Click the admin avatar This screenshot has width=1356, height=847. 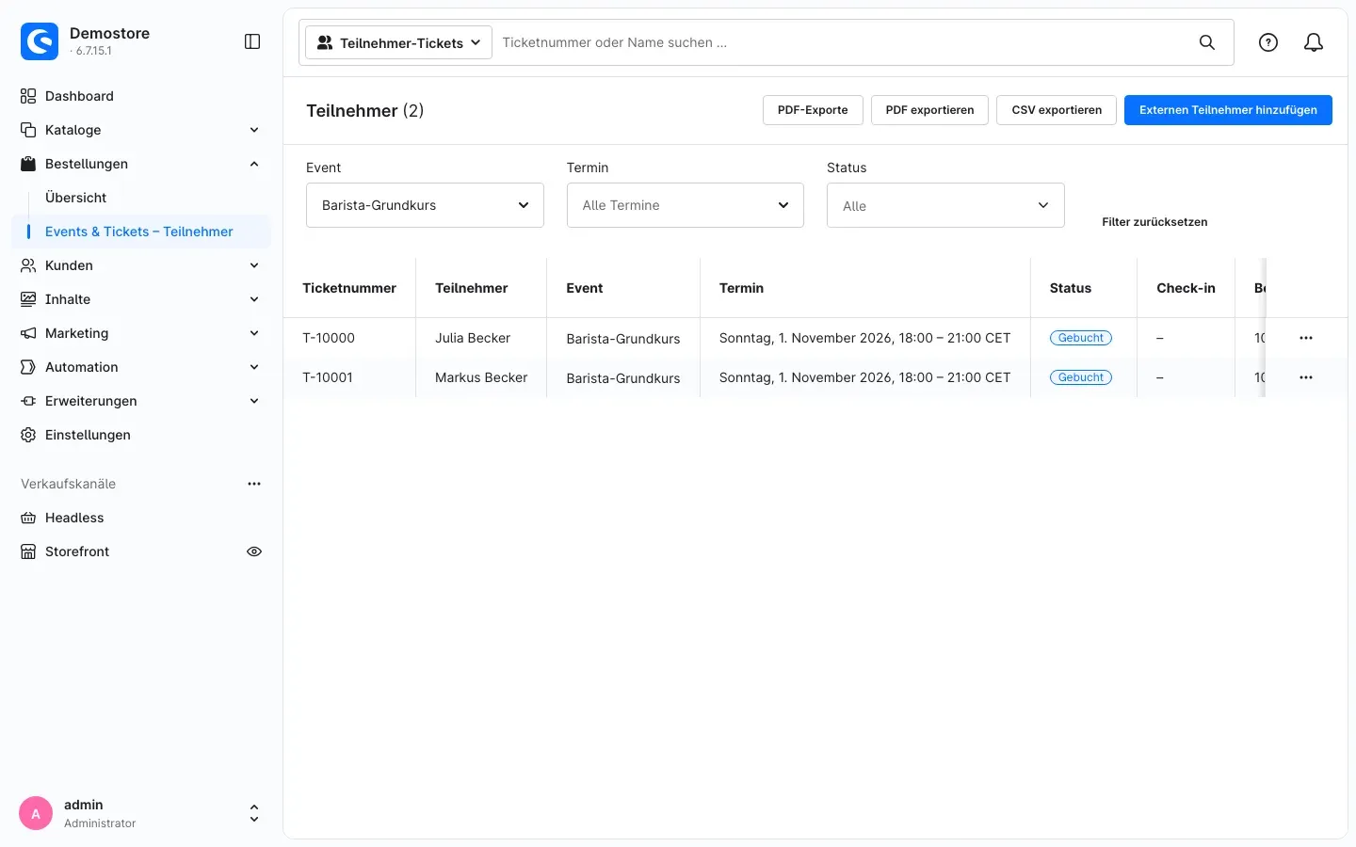coord(36,813)
